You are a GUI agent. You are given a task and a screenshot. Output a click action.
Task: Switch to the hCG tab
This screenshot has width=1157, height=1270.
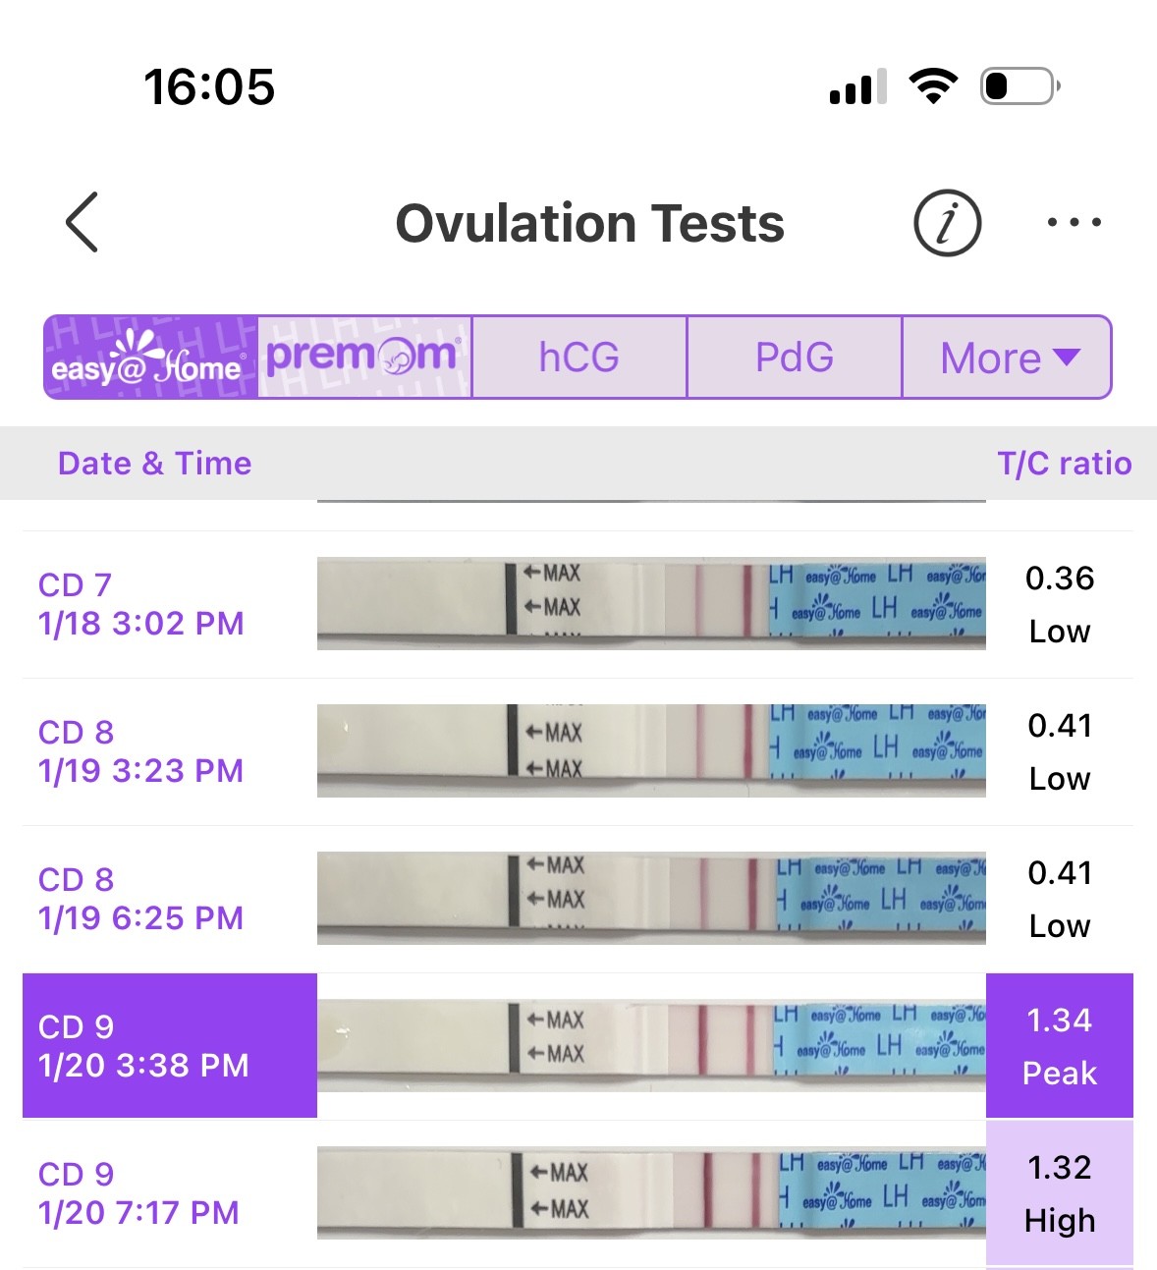579,358
